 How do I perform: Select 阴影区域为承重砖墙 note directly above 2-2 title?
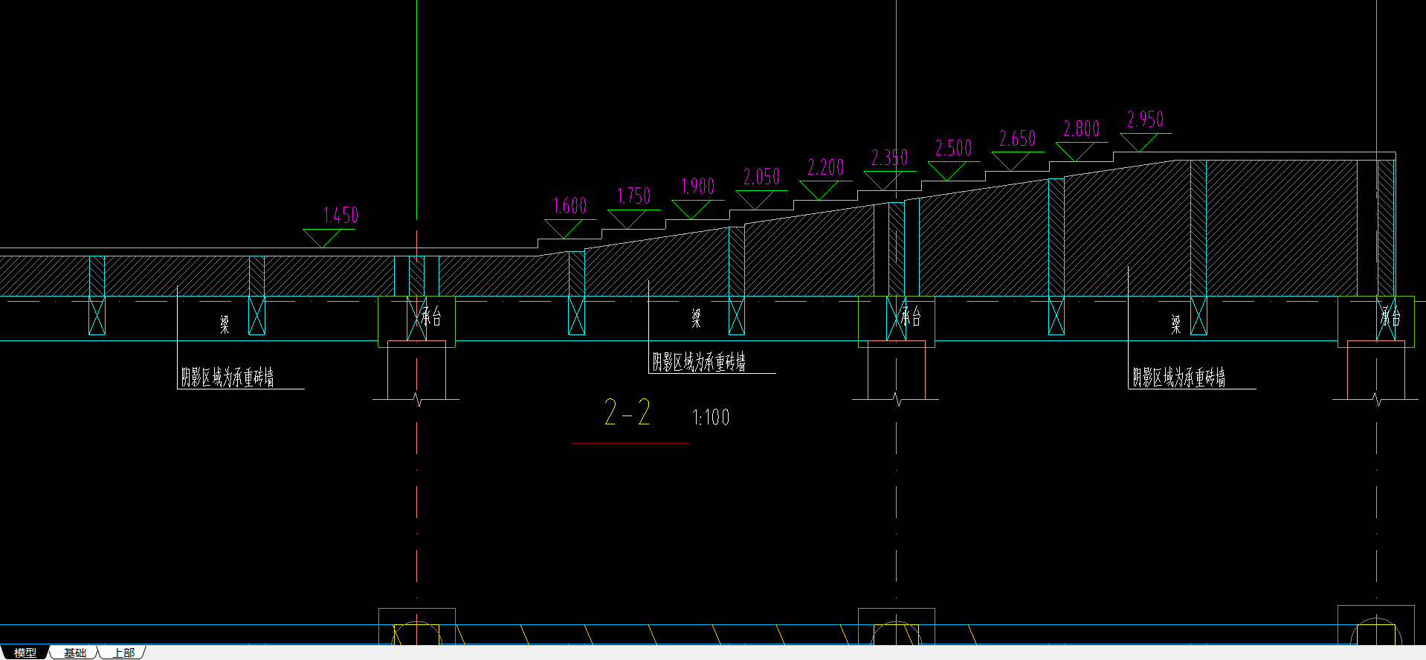(699, 362)
